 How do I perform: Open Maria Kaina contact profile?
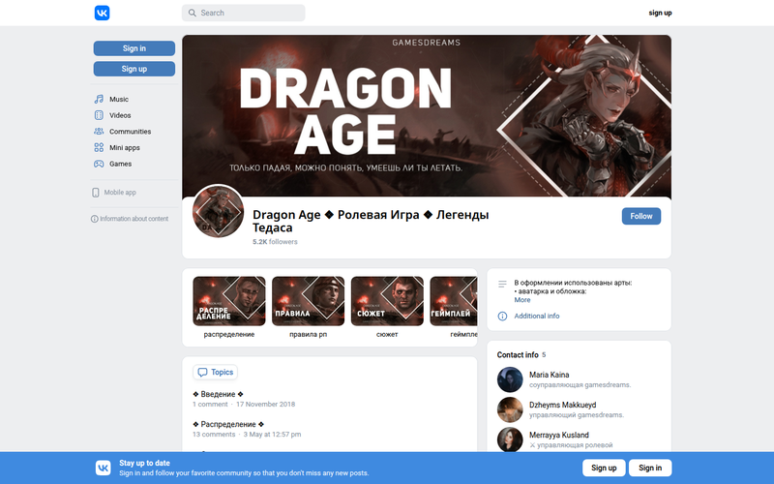[549, 375]
